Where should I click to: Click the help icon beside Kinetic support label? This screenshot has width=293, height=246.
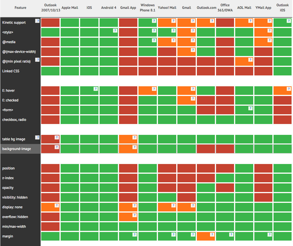pos(37,21)
